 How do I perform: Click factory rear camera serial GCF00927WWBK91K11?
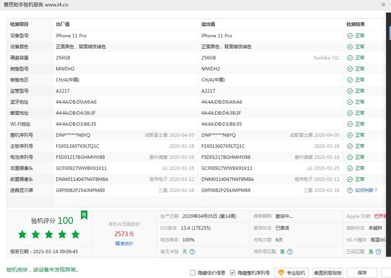pyautogui.click(x=81, y=168)
